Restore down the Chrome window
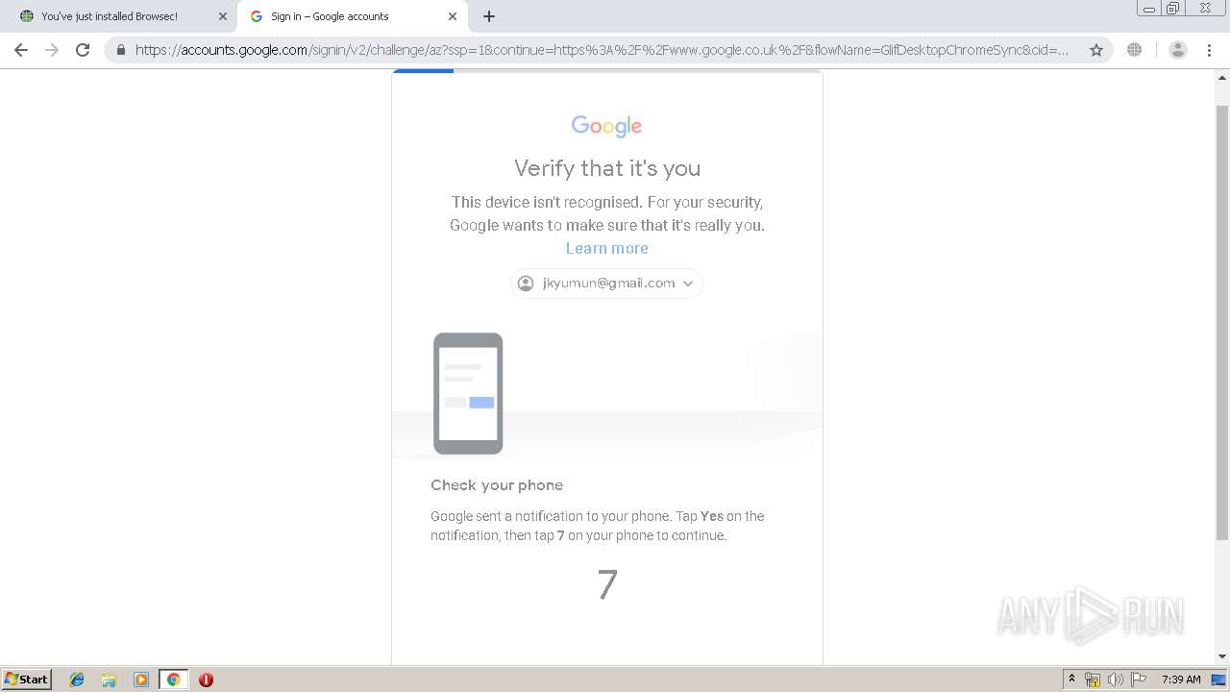This screenshot has width=1230, height=692. (1173, 9)
